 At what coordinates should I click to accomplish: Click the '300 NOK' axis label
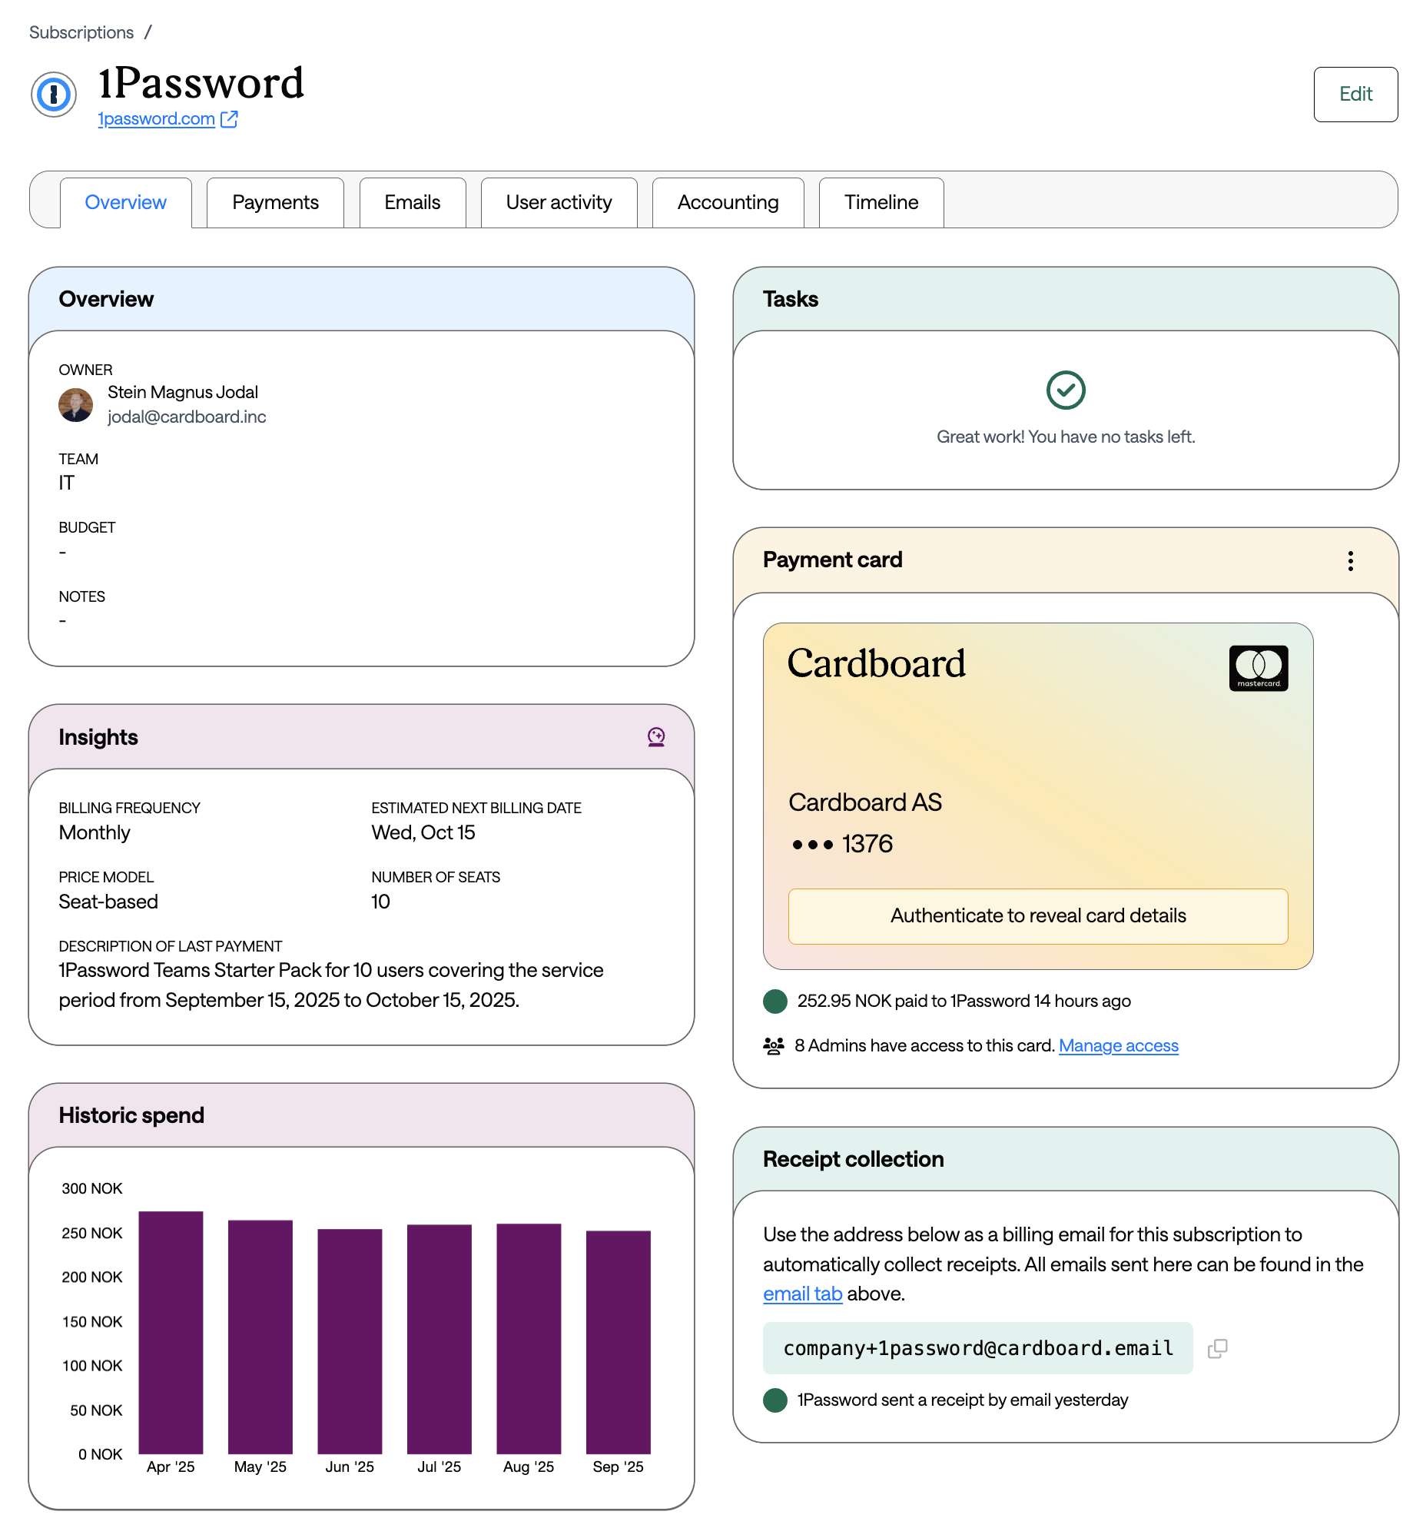[92, 1189]
